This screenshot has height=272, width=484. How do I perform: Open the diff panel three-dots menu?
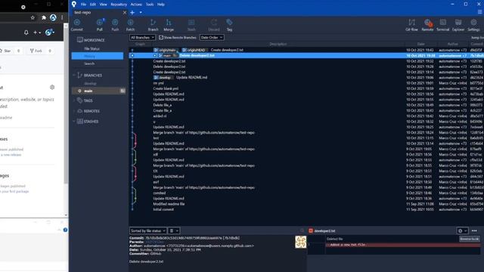click(x=474, y=230)
